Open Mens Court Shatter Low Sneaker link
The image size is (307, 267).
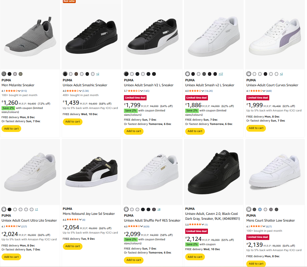(x=271, y=220)
